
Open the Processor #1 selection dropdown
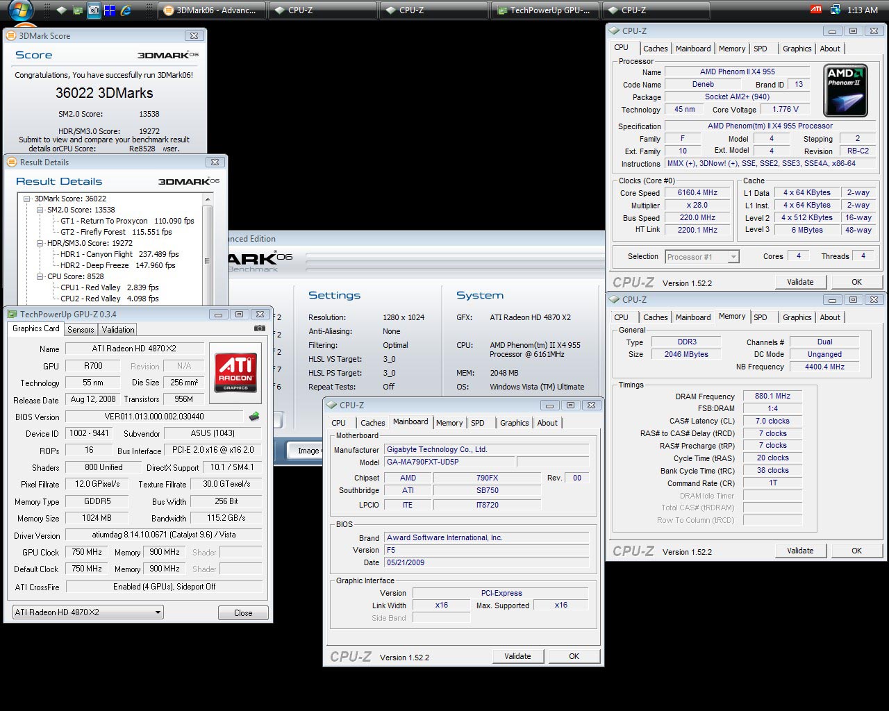click(702, 257)
